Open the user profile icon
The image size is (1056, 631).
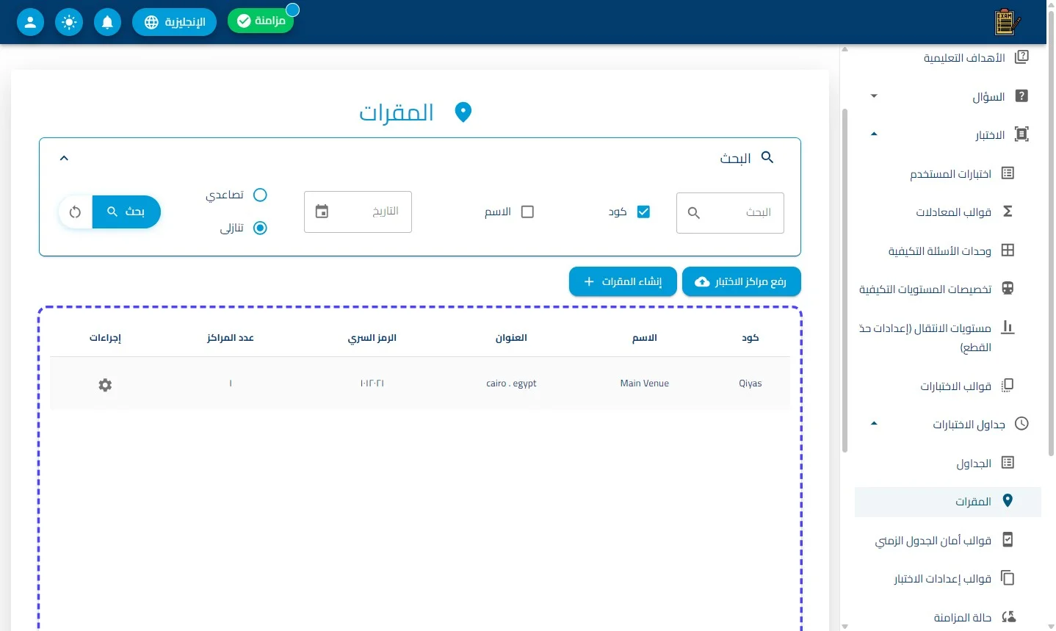click(30, 22)
